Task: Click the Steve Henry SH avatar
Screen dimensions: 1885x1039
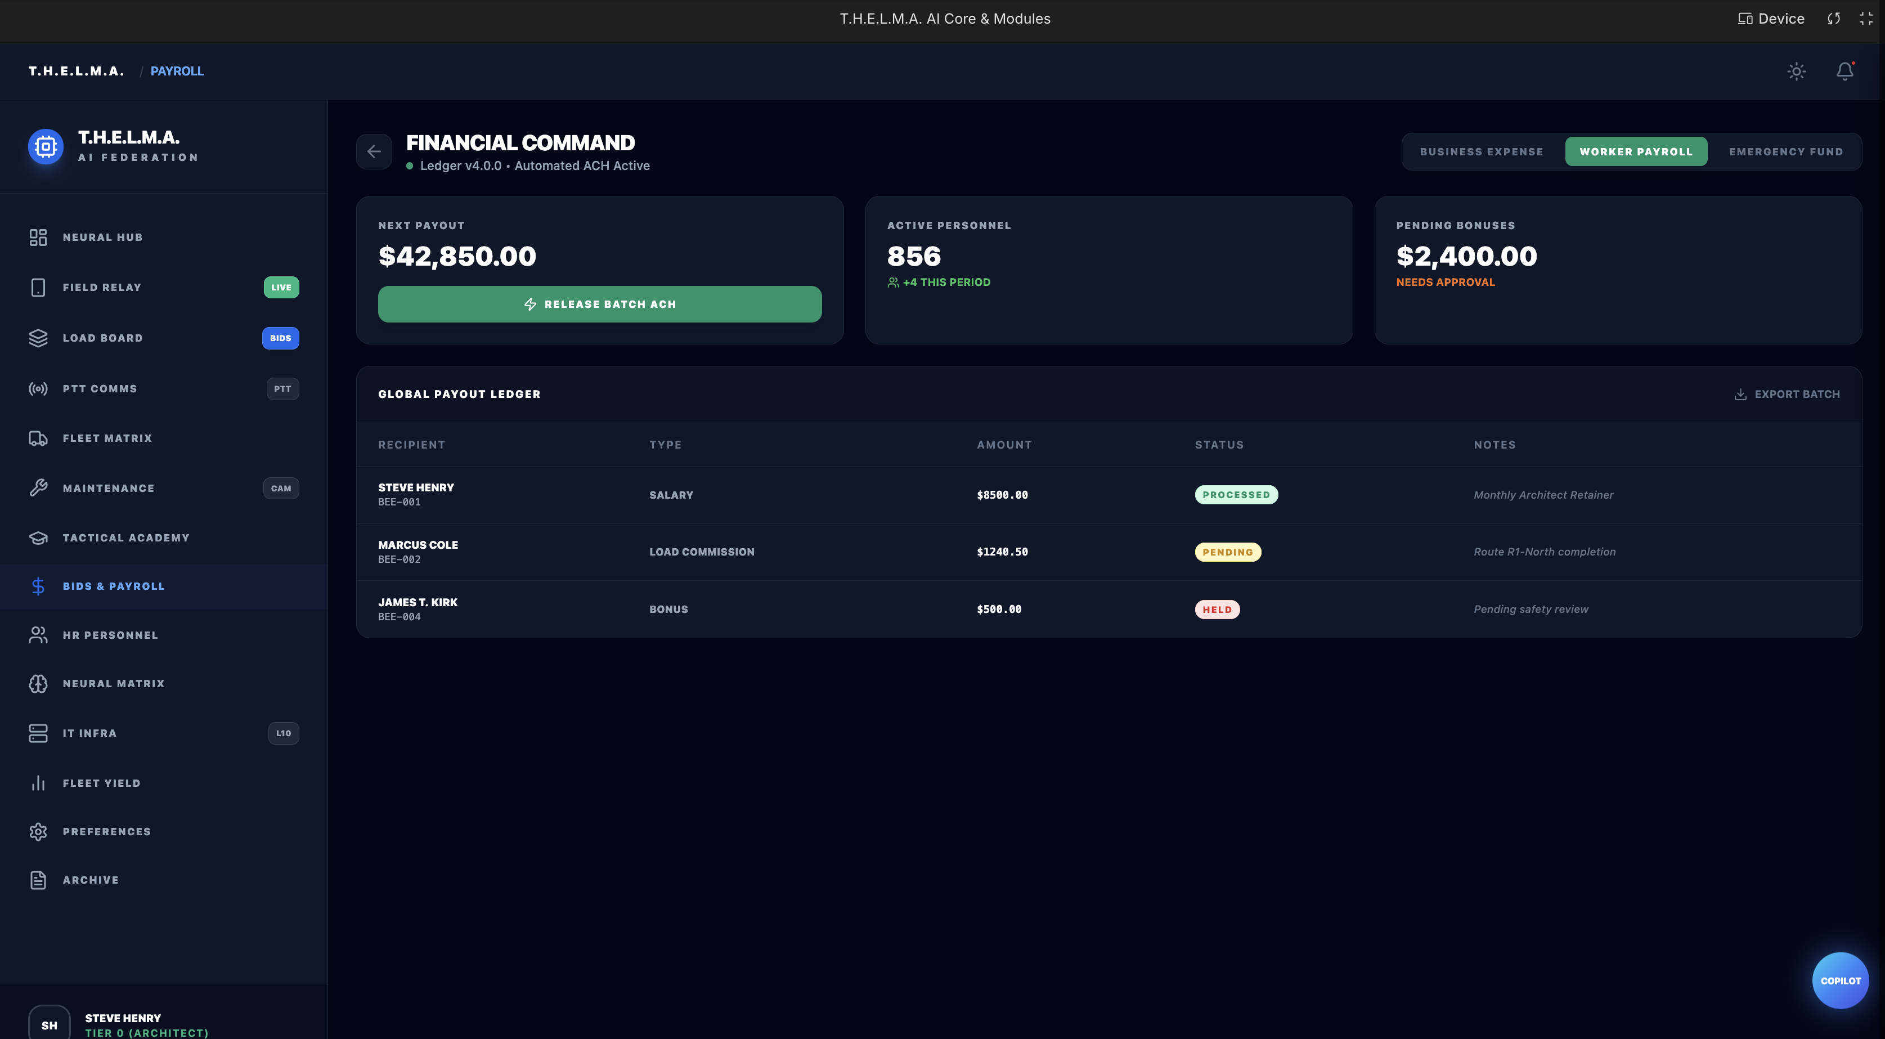Action: [x=49, y=1024]
